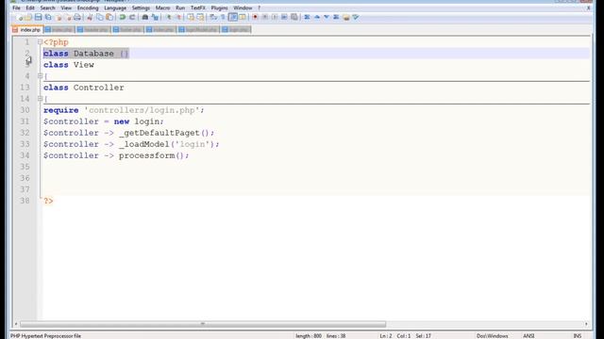The height and width of the screenshot is (339, 604).
Task: Open the Settings menu
Action: click(x=141, y=8)
